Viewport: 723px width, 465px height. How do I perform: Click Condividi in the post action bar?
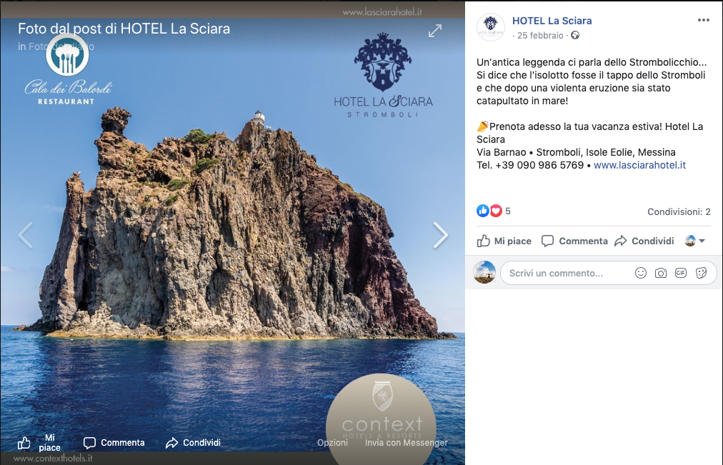point(644,241)
